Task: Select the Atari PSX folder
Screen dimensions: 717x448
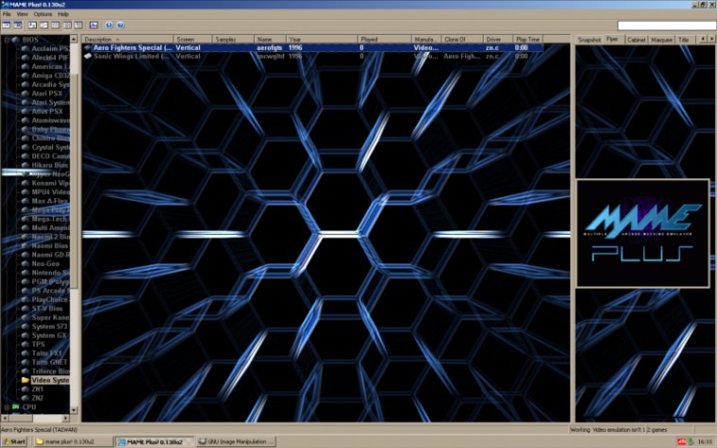Action: tap(46, 93)
